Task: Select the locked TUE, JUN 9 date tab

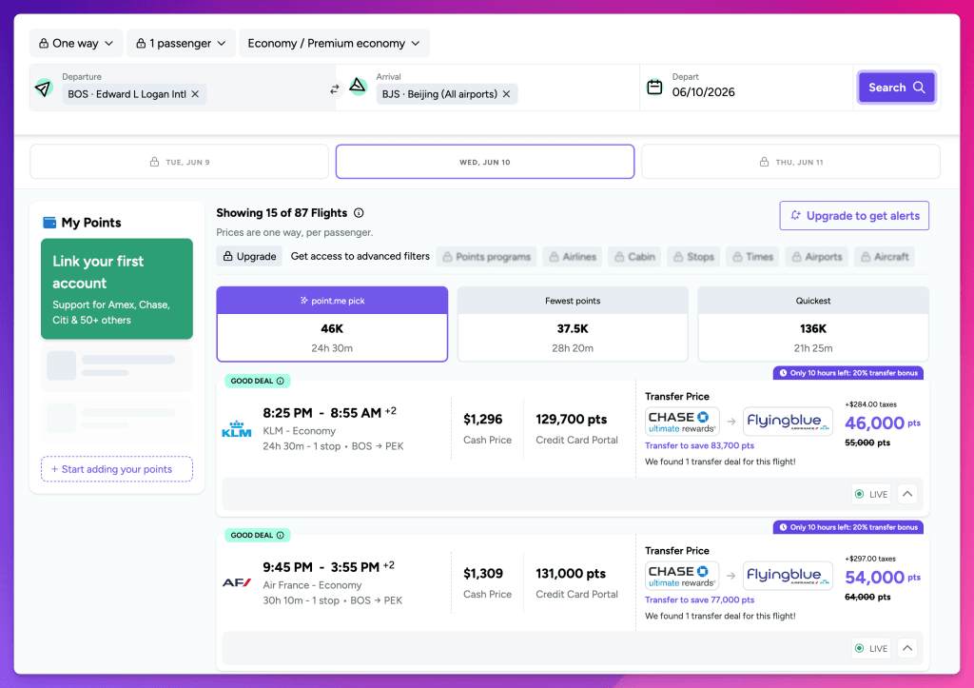Action: tap(179, 162)
